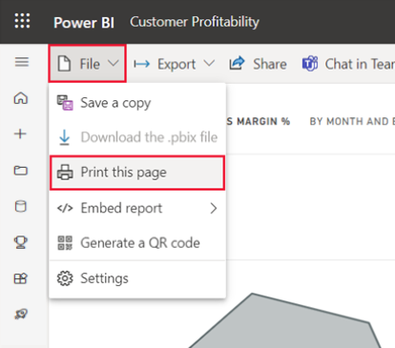
Task: Click the Export menu label
Action: coord(177,64)
